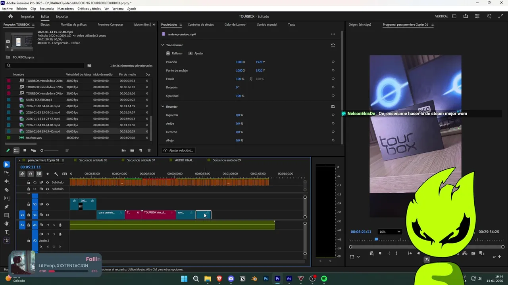Export a frame with camera icon
This screenshot has width=508, height=285.
pyautogui.click(x=473, y=253)
